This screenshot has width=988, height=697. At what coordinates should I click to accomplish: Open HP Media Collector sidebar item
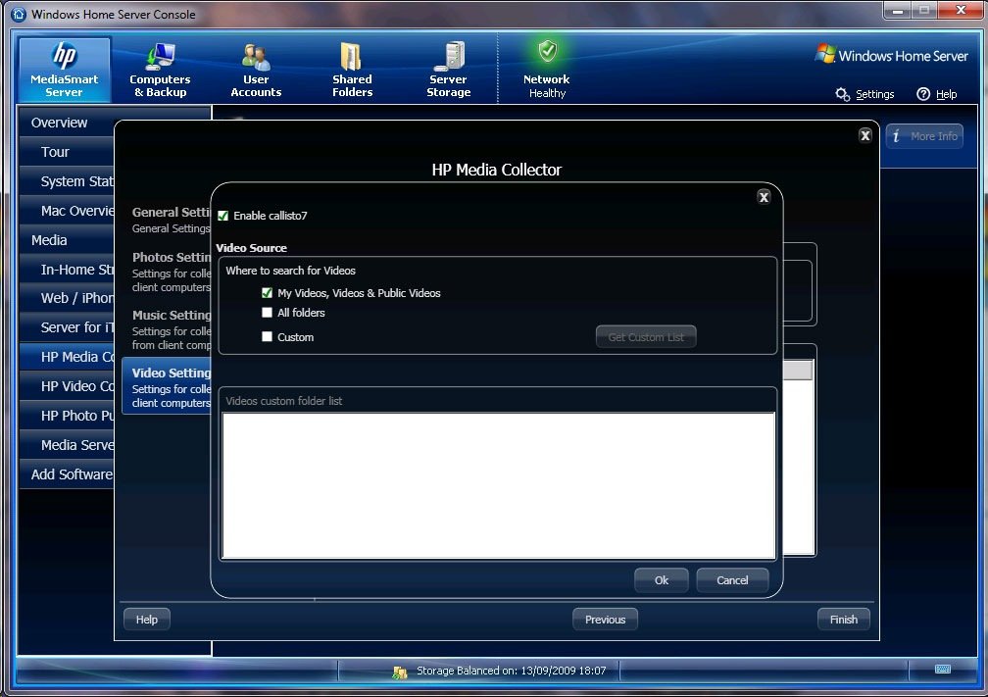[x=67, y=357]
